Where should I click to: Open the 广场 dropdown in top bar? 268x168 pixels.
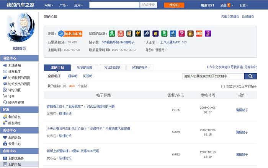pos(64,5)
